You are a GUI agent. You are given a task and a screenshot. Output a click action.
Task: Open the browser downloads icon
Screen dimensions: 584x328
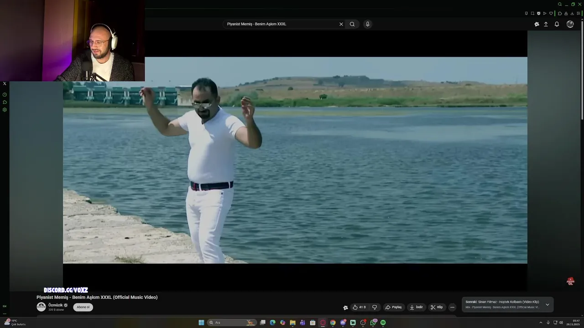(572, 13)
